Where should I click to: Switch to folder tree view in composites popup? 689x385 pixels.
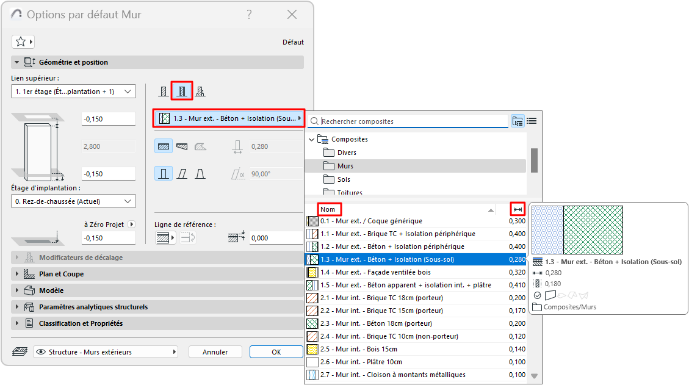(518, 121)
